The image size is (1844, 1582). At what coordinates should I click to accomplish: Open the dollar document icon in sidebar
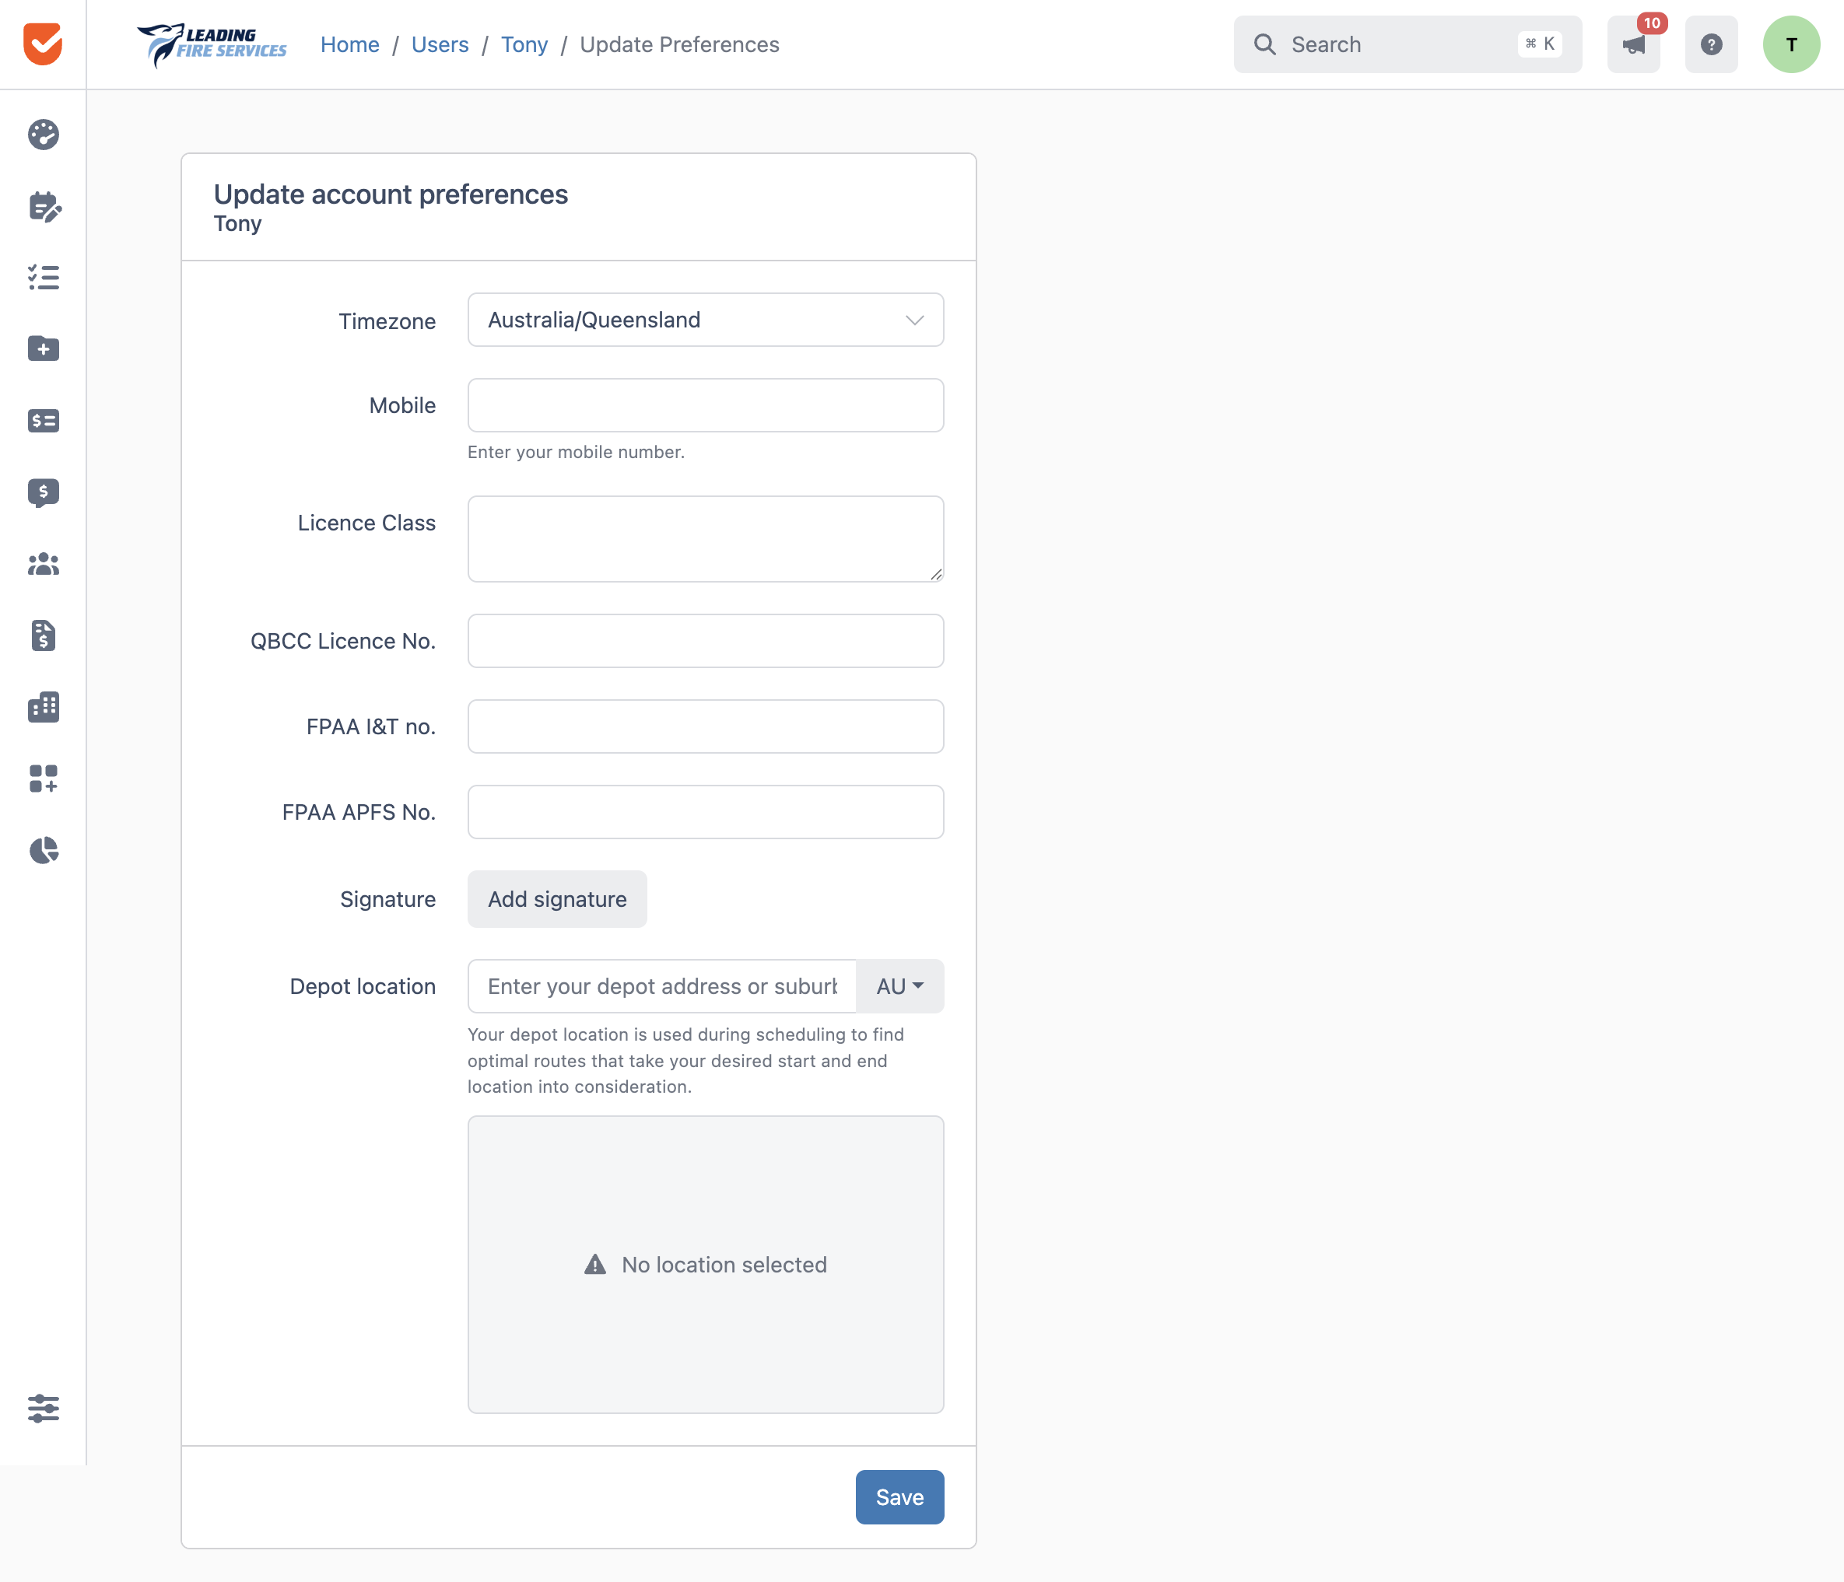pos(43,635)
